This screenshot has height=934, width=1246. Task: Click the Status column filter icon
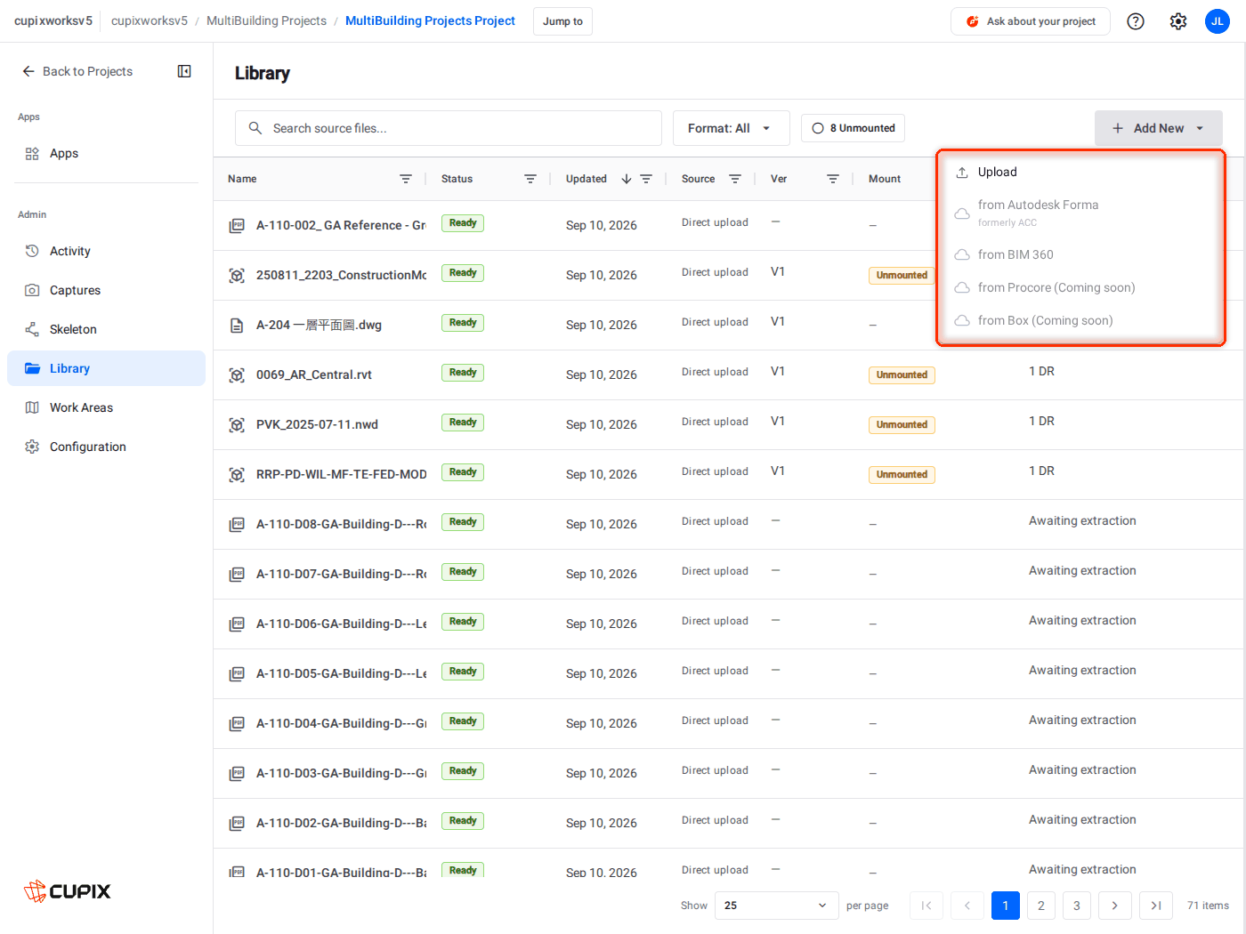530,179
